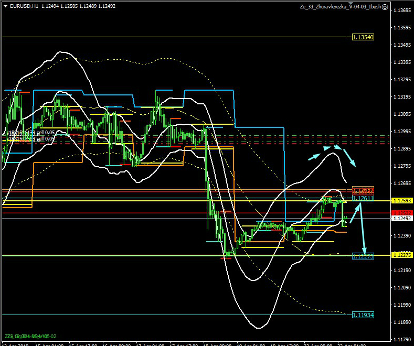Click the orange 1.12657 level label

point(363,189)
